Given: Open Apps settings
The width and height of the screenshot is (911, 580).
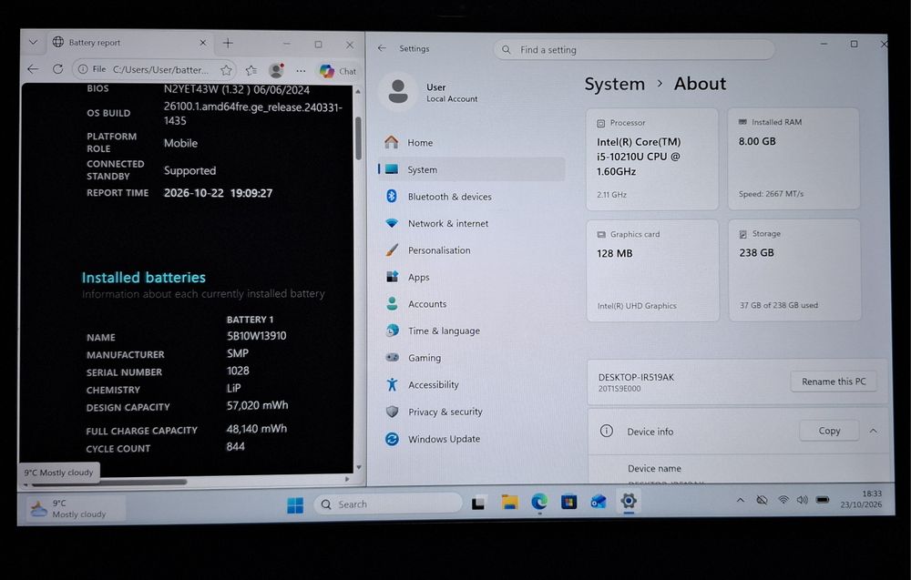Looking at the screenshot, I should (x=471, y=277).
